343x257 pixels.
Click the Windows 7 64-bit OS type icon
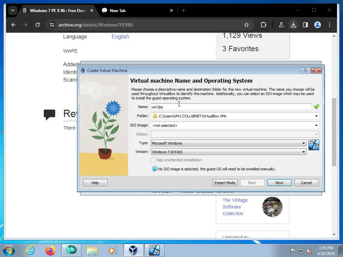click(x=314, y=145)
